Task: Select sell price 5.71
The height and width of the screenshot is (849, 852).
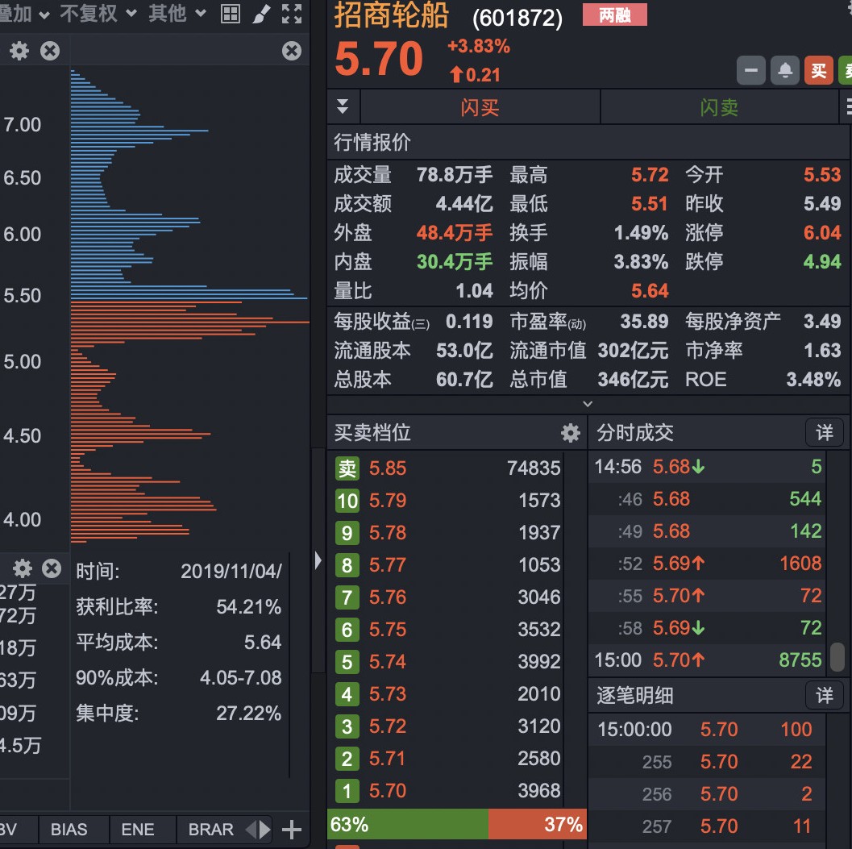Action: pos(388,759)
